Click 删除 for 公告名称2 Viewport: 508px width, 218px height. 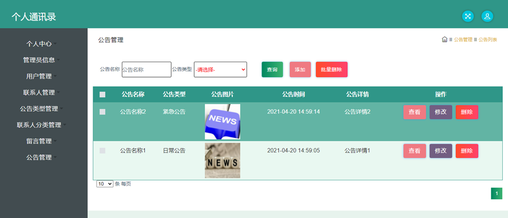[x=467, y=112]
